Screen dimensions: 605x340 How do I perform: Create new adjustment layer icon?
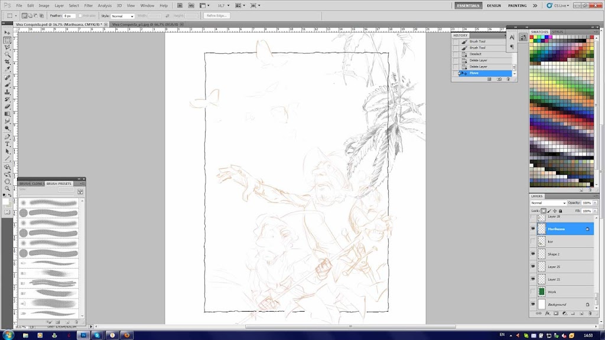click(564, 313)
